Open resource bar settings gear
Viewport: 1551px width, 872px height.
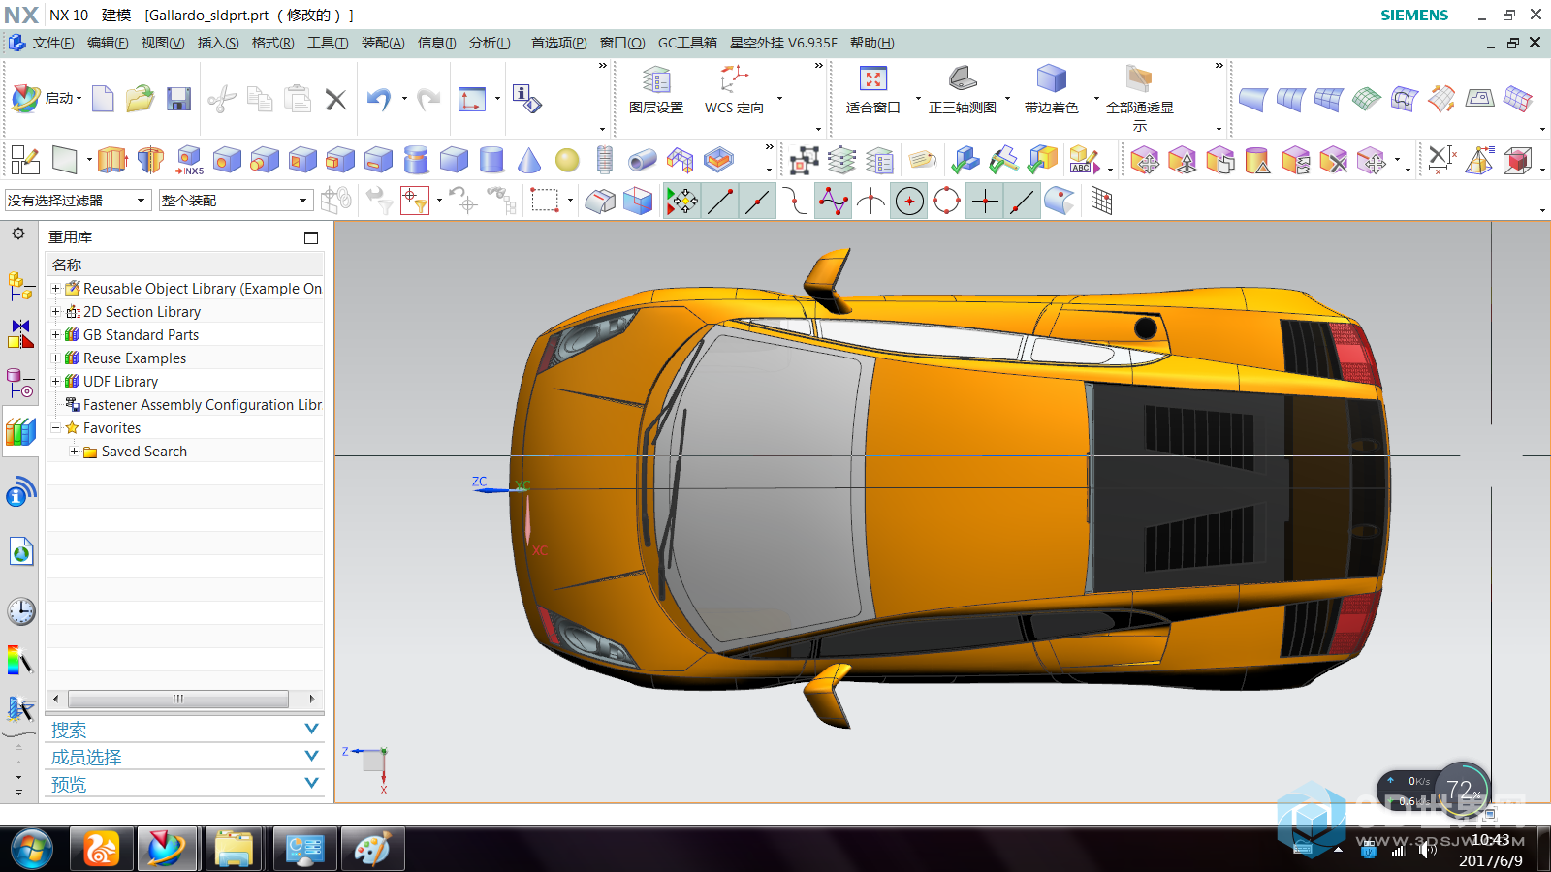click(18, 234)
